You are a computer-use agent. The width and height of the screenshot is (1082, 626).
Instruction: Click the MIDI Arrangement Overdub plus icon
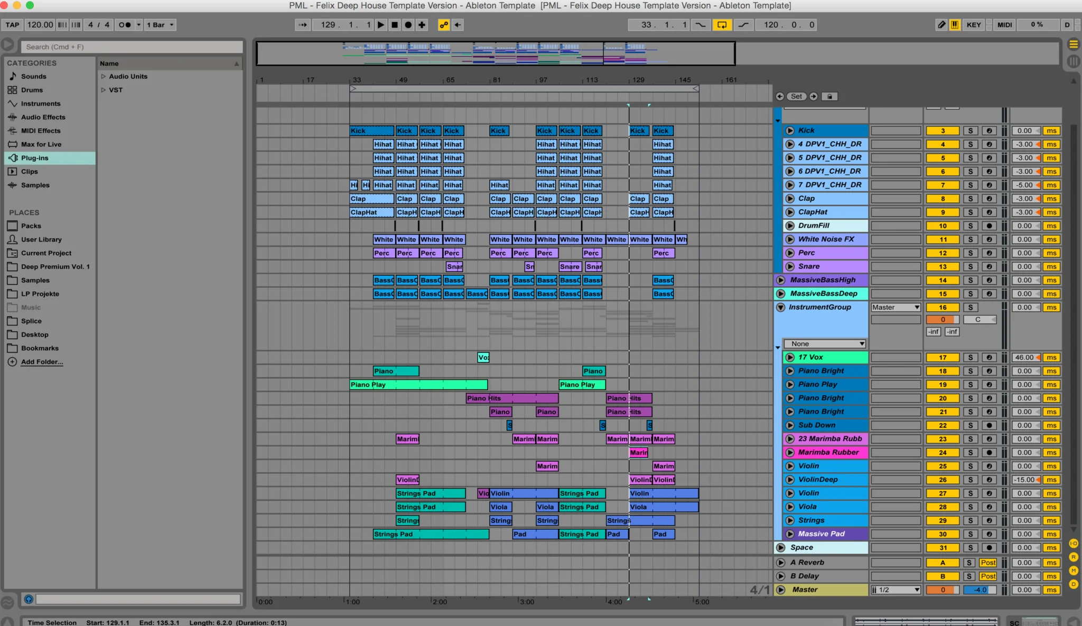(422, 25)
